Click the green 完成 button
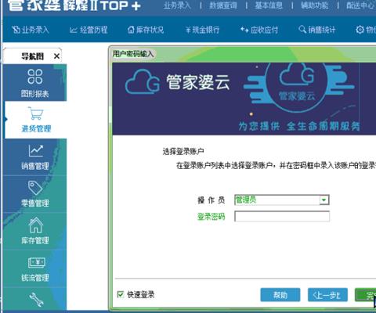Image resolution: width=376 pixels, height=313 pixels. click(x=365, y=295)
